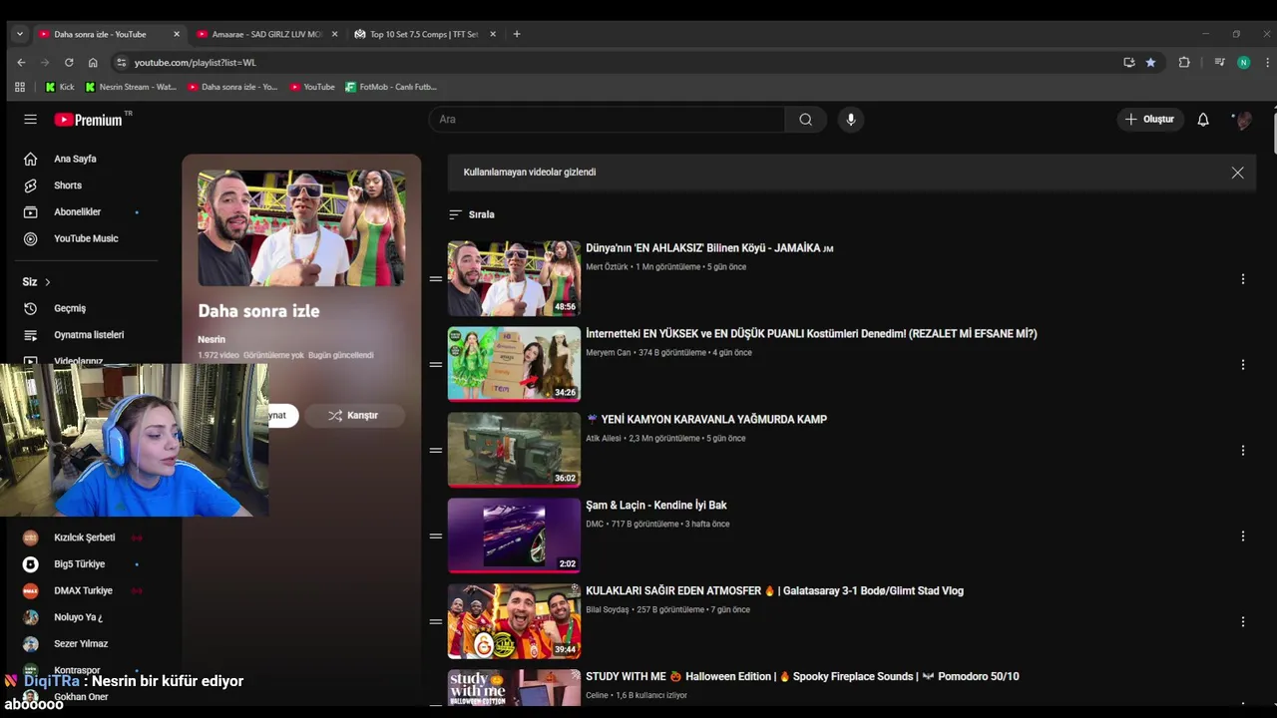Open 'YENİ KAMYON KARAVANLA YAĞMURDA KAMP' title
Image resolution: width=1277 pixels, height=718 pixels.
(706, 420)
